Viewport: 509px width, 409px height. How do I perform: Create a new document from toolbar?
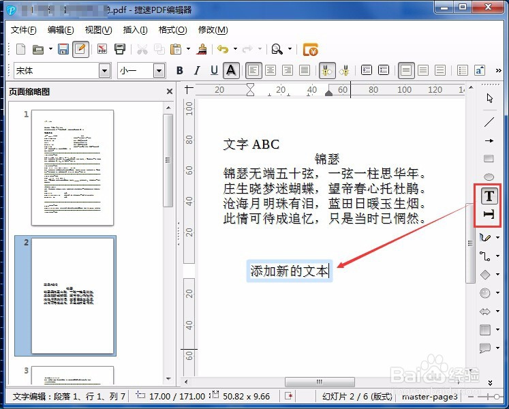point(21,49)
